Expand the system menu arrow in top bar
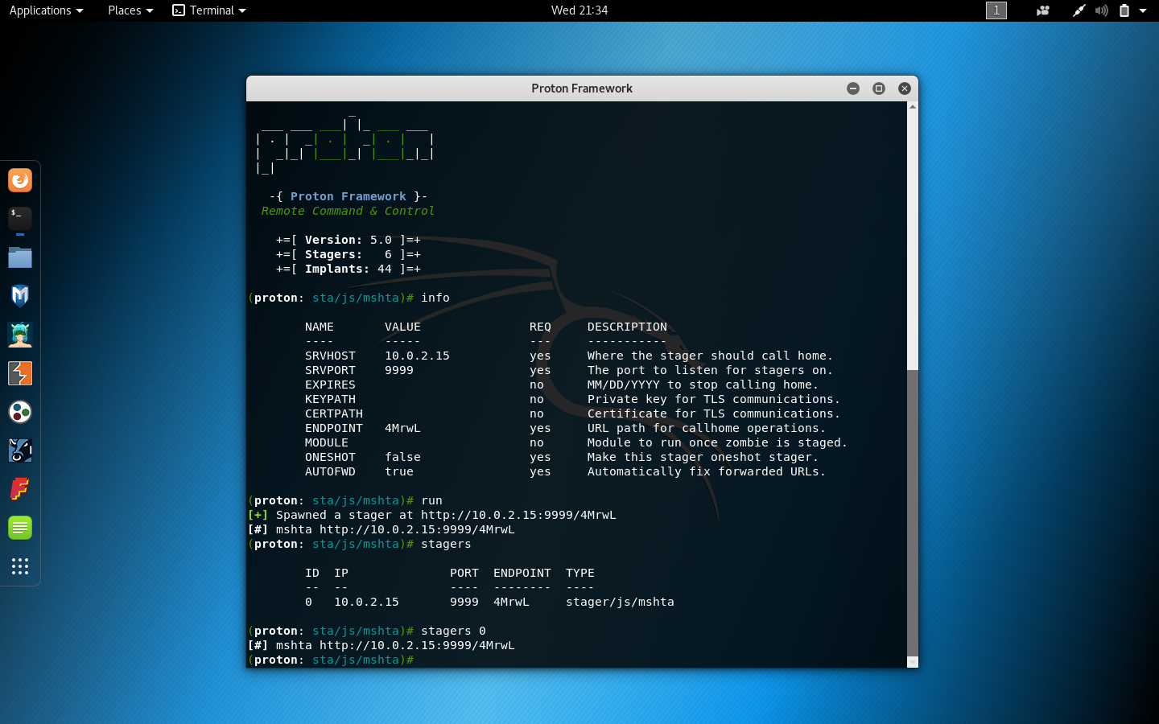This screenshot has width=1159, height=724. tap(1143, 10)
